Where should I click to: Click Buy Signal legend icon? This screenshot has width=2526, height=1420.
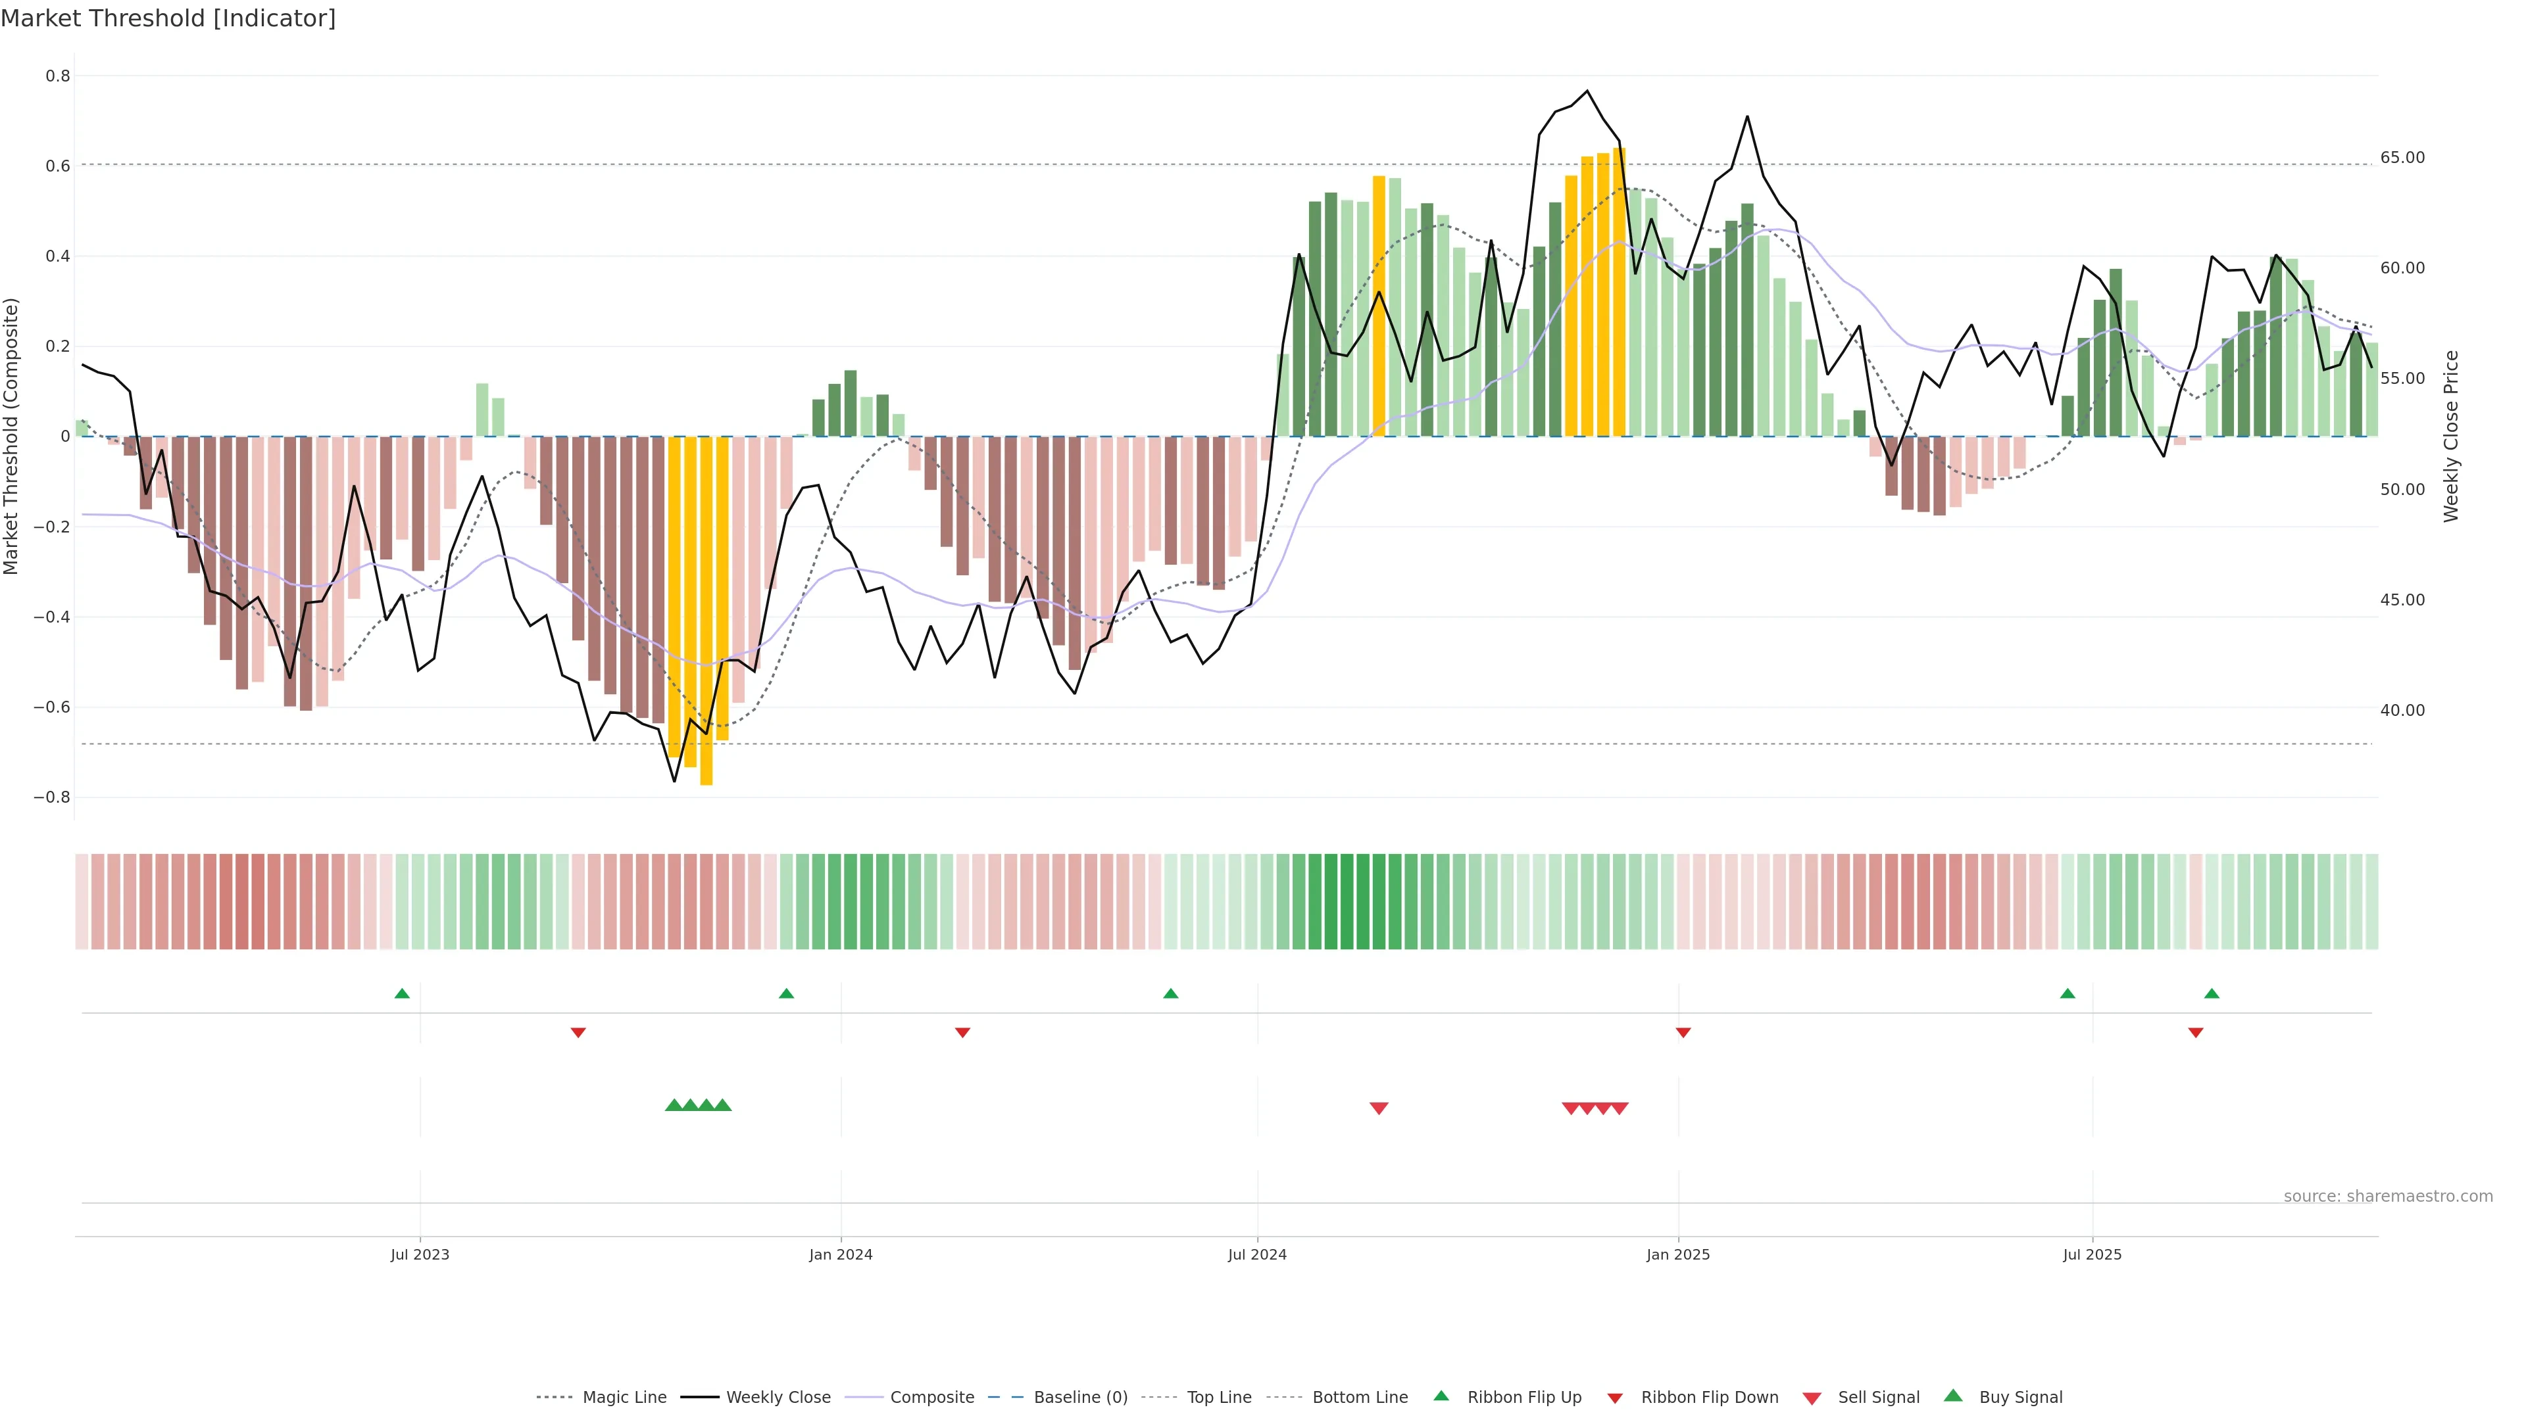[x=1953, y=1396]
